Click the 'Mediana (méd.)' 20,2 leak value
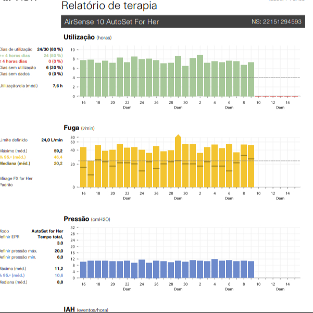 pos(58,163)
